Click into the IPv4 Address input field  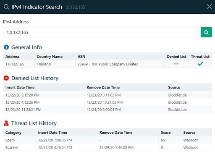(102, 32)
